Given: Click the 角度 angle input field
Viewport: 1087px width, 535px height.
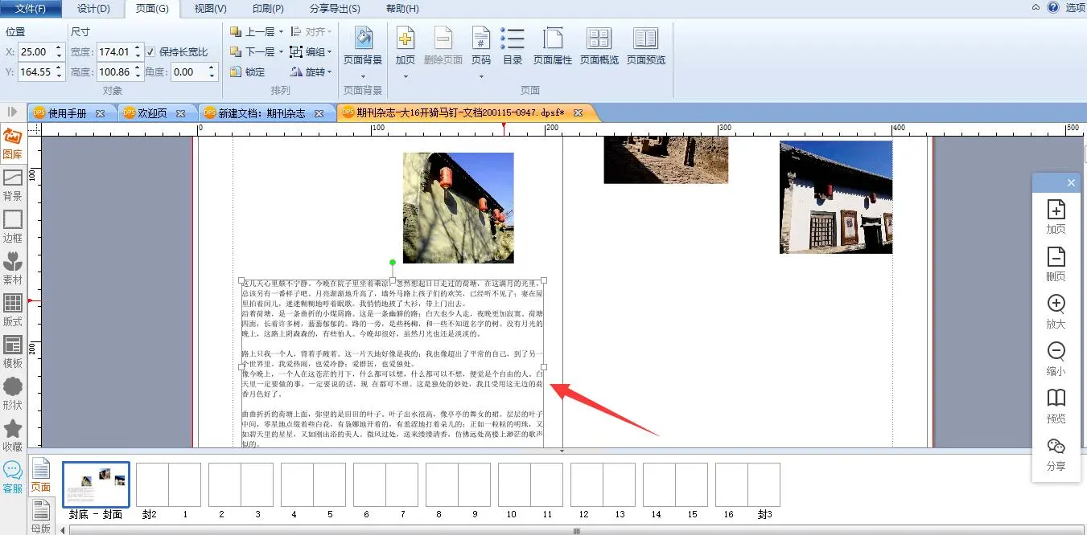Looking at the screenshot, I should coord(188,72).
